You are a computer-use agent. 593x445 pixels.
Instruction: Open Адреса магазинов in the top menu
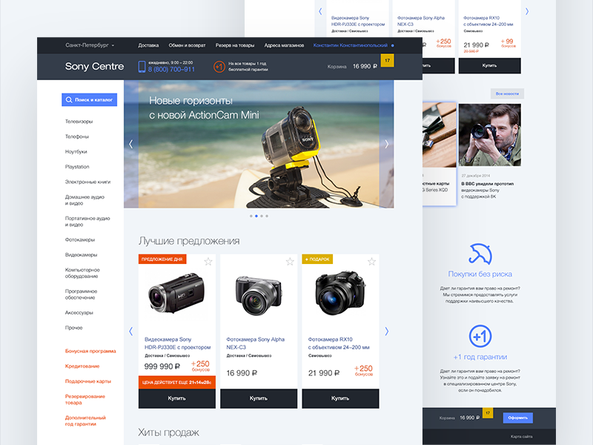[284, 45]
